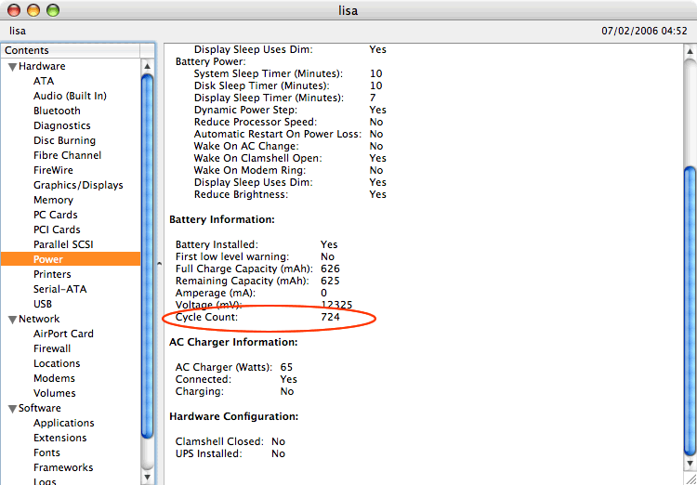
Task: Open Frameworks under Software
Action: 63,467
